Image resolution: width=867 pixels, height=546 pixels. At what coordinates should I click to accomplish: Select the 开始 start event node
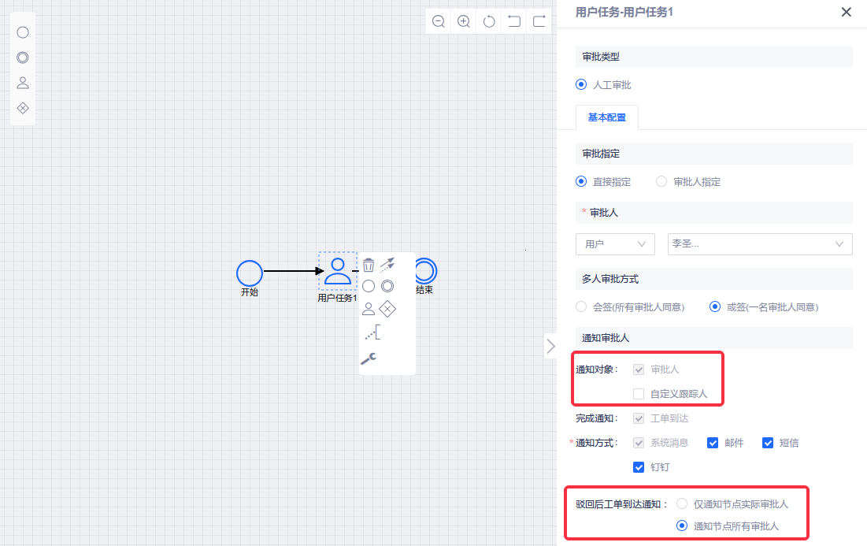[x=250, y=273]
